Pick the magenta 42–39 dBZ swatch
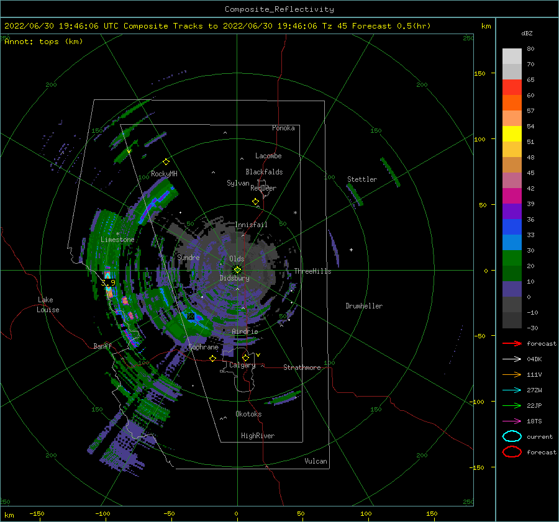The height and width of the screenshot is (522, 559). tap(512, 196)
